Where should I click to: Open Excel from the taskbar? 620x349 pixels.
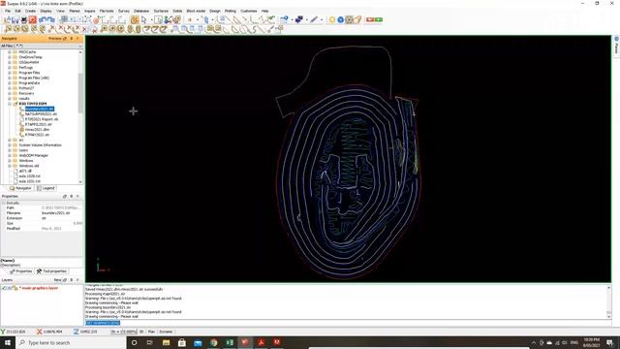[x=230, y=342]
